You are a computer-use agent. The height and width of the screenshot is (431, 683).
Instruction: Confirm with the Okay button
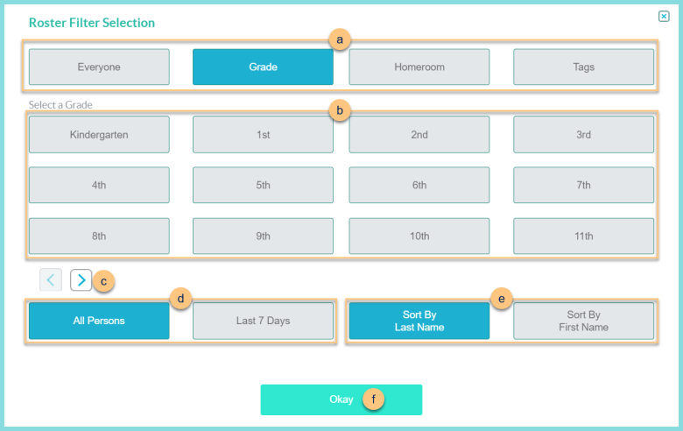[x=341, y=399]
